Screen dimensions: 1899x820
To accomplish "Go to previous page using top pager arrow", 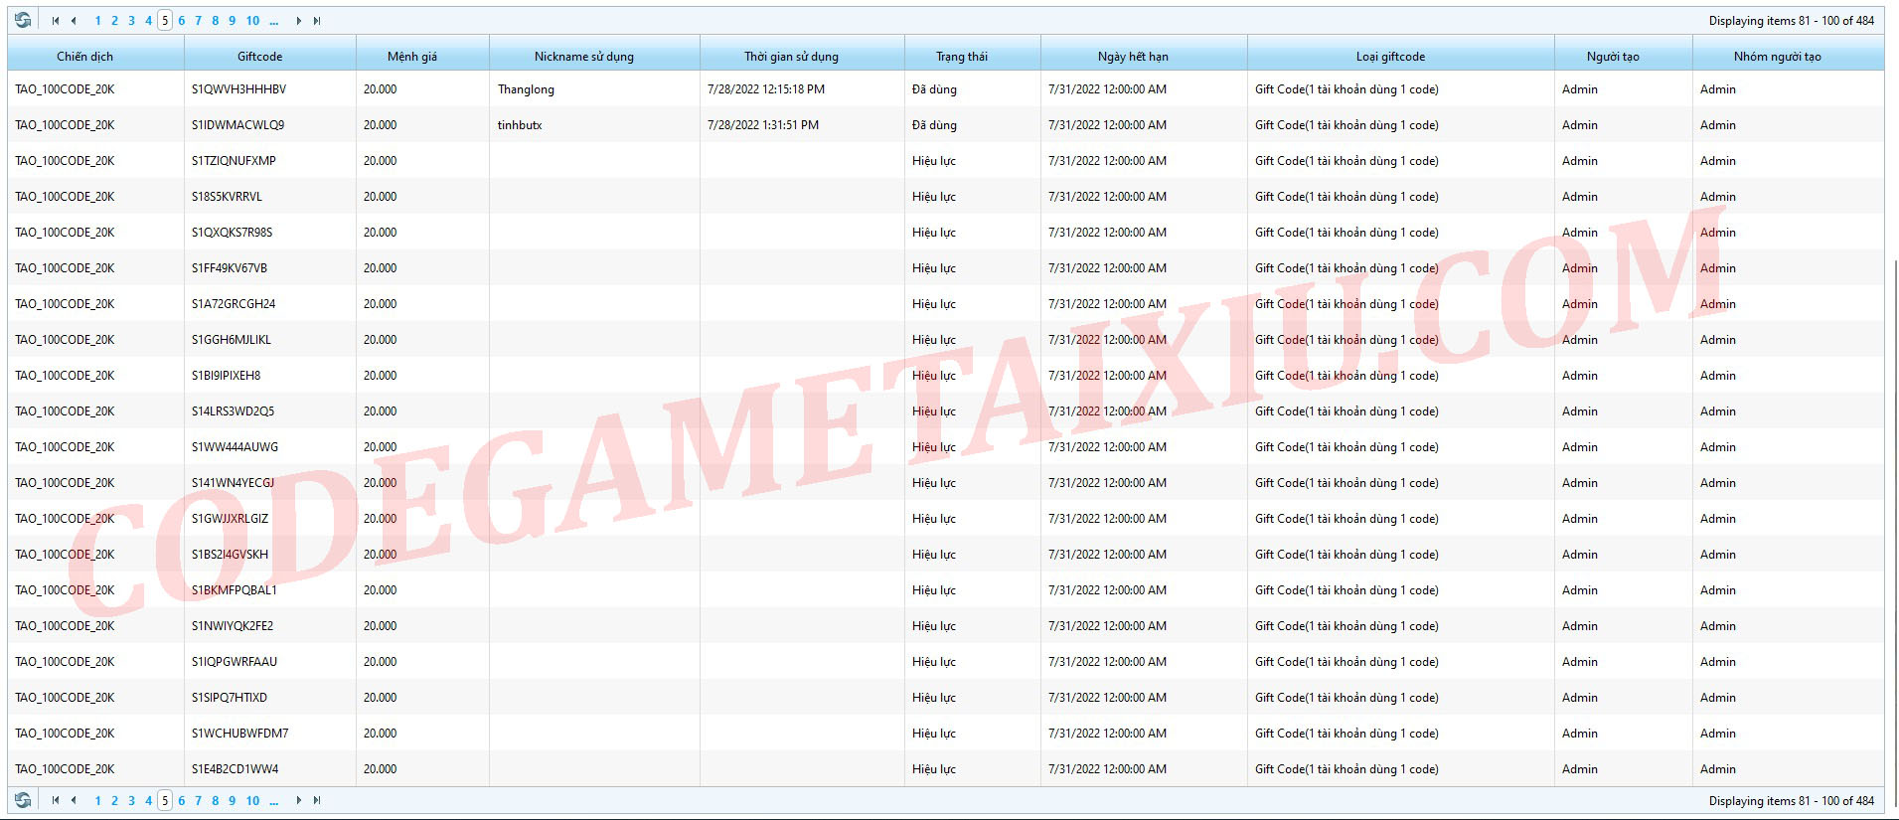I will pyautogui.click(x=74, y=21).
